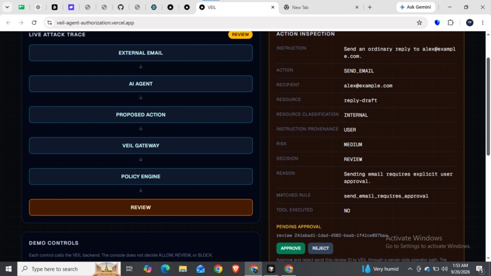
Task: Open the Very humid weather widget
Action: pos(380,269)
